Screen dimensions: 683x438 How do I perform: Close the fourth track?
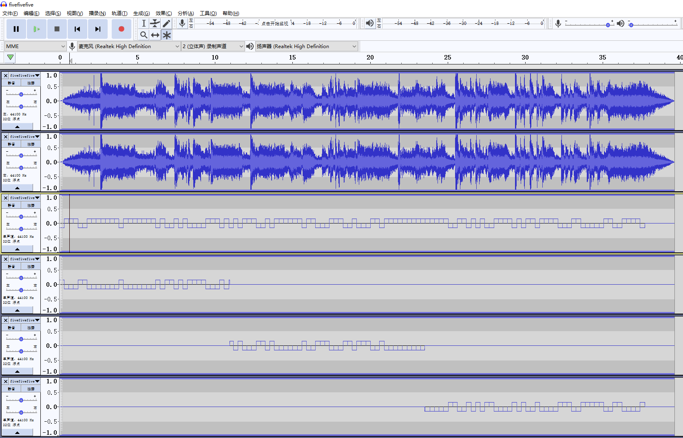coord(6,259)
